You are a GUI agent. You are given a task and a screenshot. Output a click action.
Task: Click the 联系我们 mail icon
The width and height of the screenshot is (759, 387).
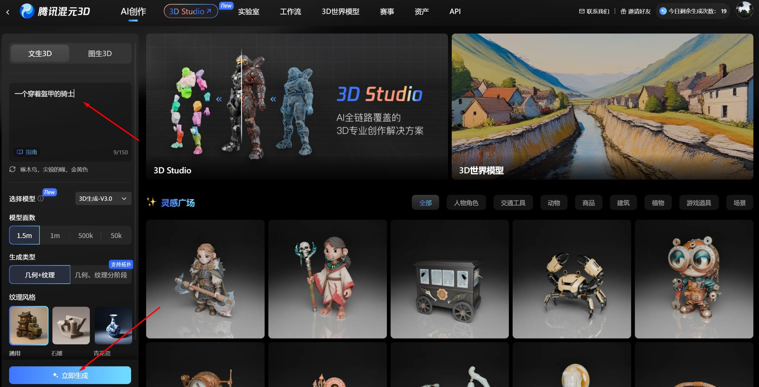tap(582, 11)
